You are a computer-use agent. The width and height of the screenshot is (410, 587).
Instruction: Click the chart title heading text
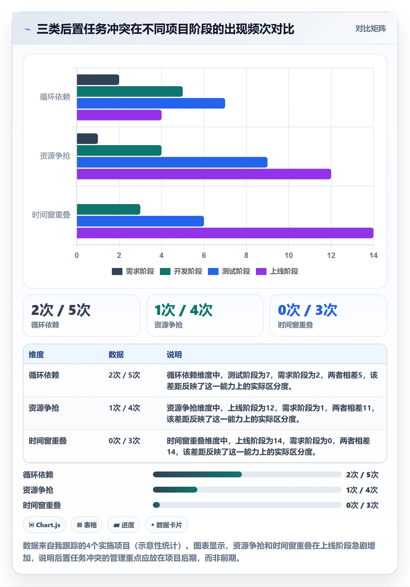(x=165, y=29)
